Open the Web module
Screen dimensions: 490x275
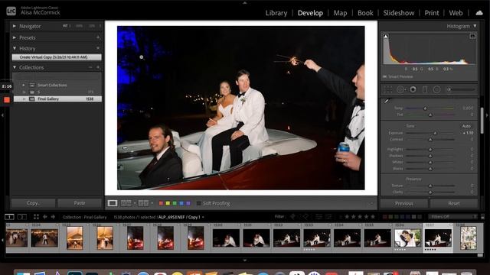(456, 13)
